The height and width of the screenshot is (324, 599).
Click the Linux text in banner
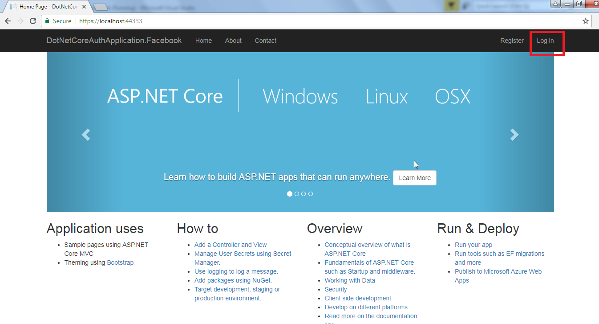coord(387,96)
